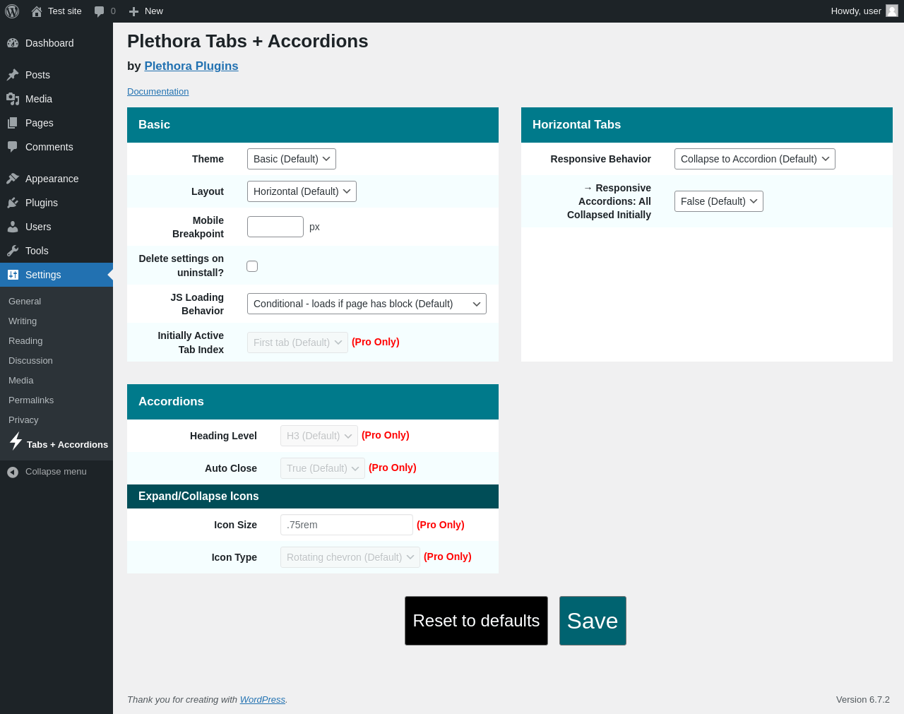Click the Dashboard menu label
Image resolution: width=904 pixels, height=714 pixels.
(x=49, y=43)
